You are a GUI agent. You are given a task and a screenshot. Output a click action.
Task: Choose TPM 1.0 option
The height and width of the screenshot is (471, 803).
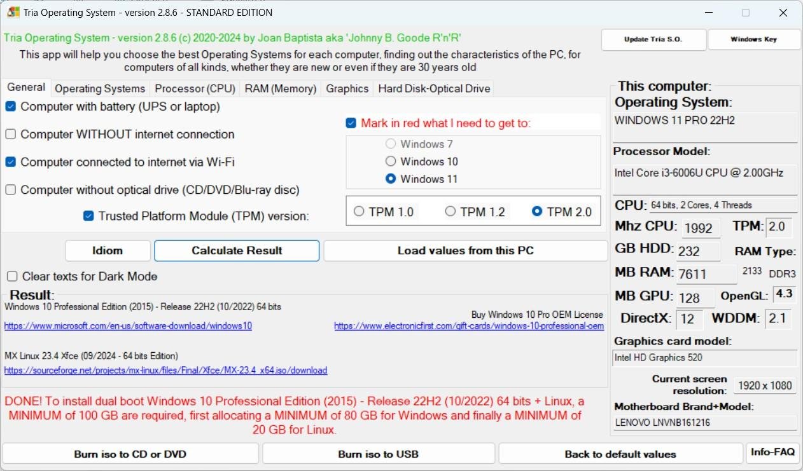click(x=359, y=211)
